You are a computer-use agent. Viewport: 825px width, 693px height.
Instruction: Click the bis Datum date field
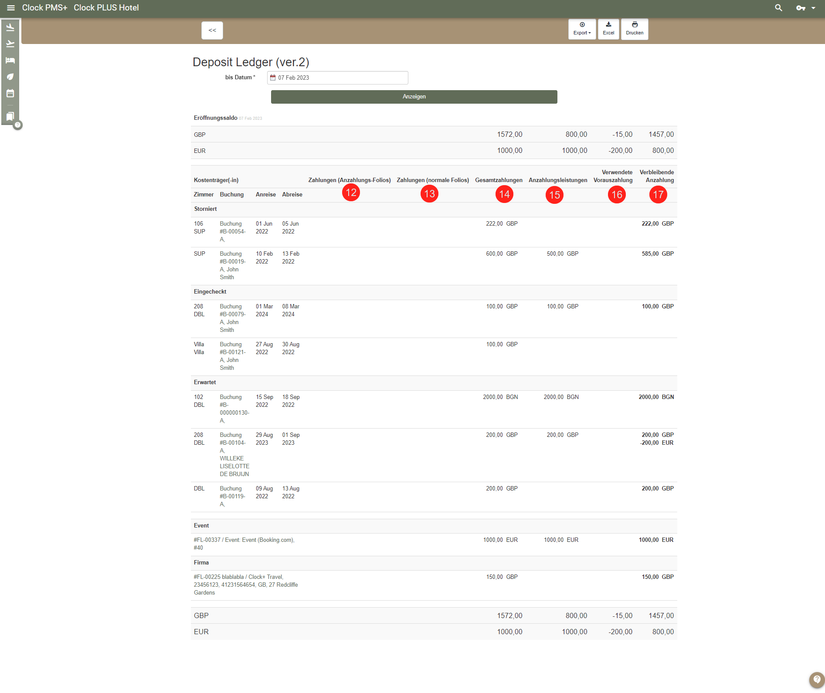point(337,78)
